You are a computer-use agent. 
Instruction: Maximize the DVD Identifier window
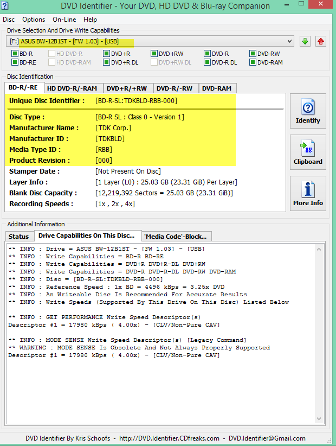301,4
